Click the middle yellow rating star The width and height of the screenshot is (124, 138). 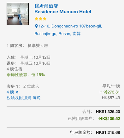(x=40, y=19)
